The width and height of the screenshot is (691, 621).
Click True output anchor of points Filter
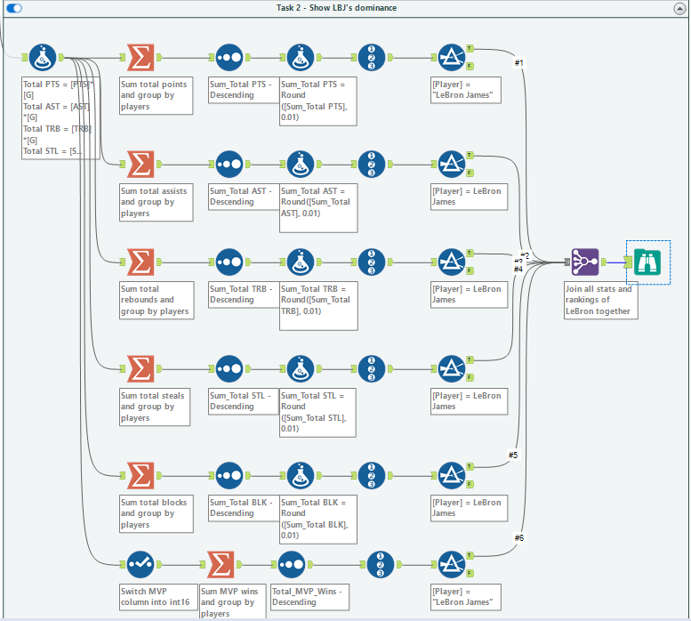[x=470, y=49]
